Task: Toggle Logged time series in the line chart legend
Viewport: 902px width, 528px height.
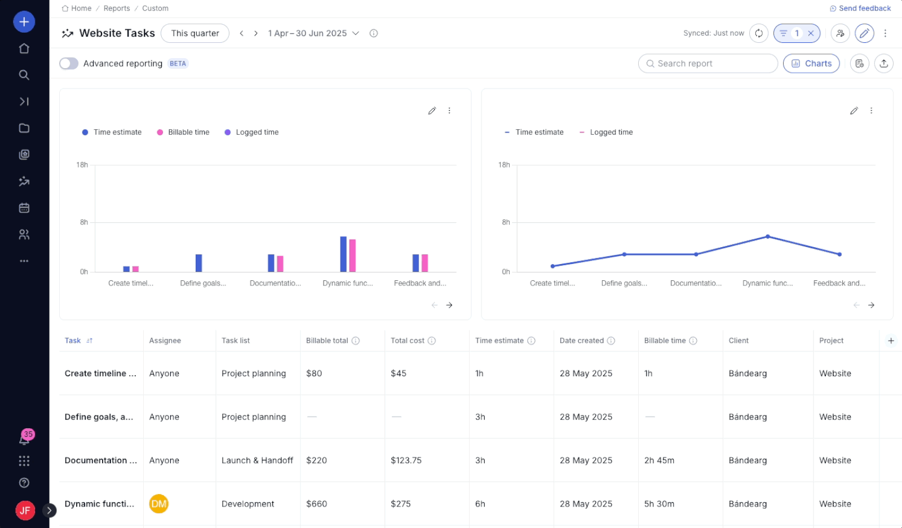Action: [x=611, y=133]
